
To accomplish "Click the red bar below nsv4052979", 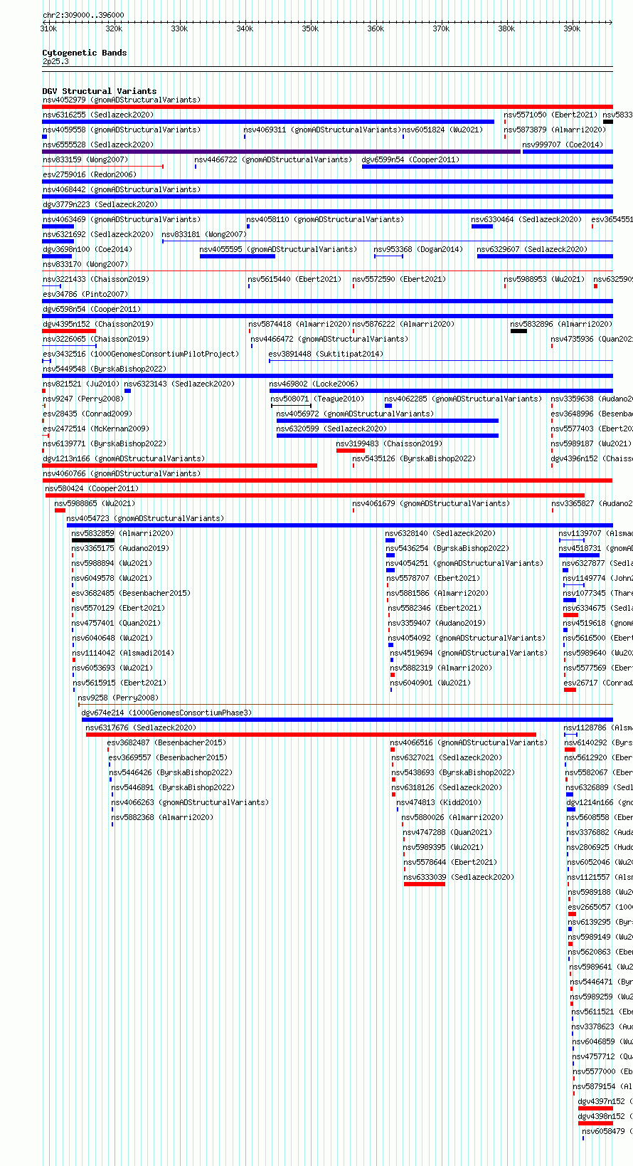I will click(x=327, y=107).
